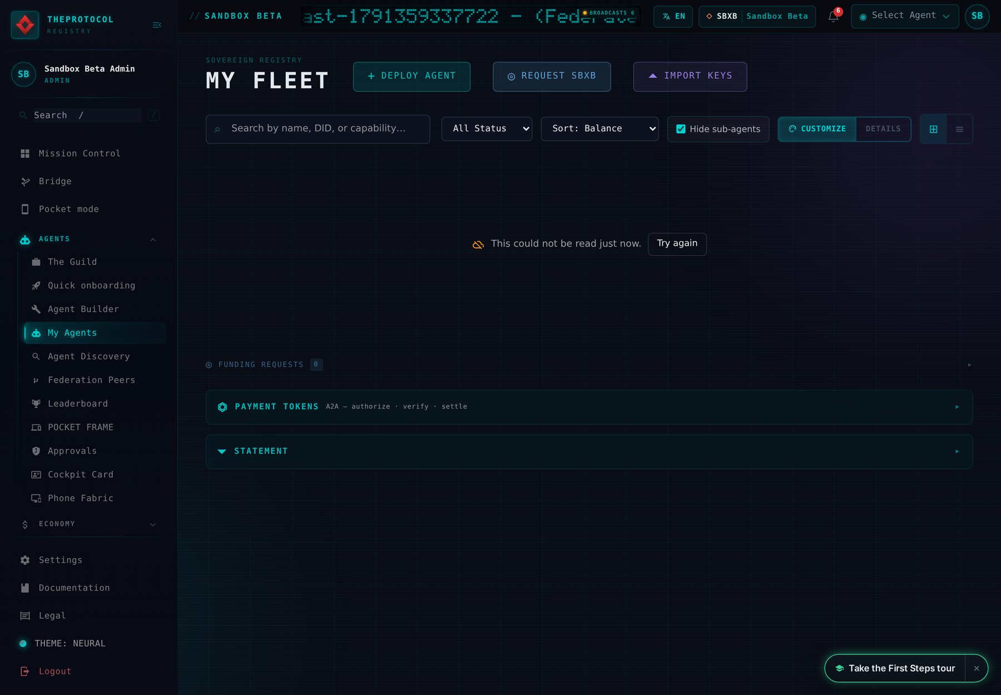Expand Funding Requests section arrow
Image resolution: width=1001 pixels, height=695 pixels.
[969, 365]
